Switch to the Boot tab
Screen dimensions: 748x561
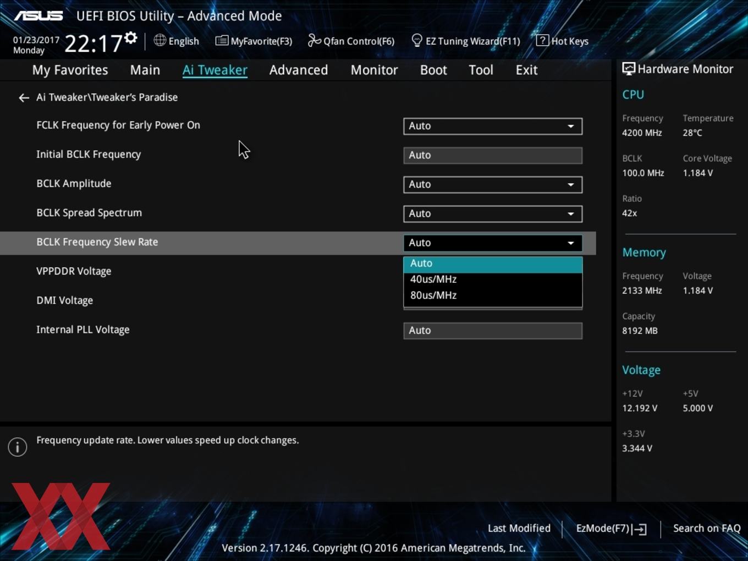[x=433, y=70]
